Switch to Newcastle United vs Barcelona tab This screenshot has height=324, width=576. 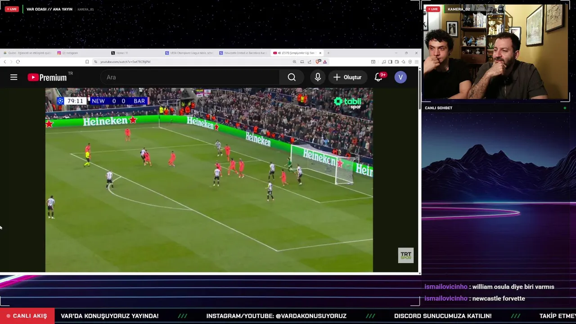tap(243, 53)
